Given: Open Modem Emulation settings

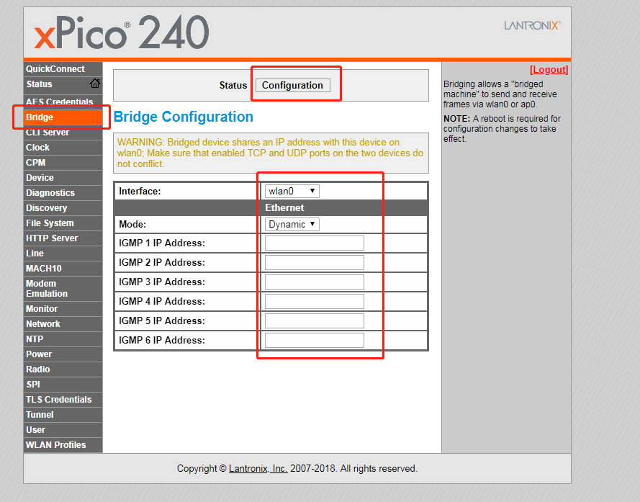Looking at the screenshot, I should coord(63,288).
